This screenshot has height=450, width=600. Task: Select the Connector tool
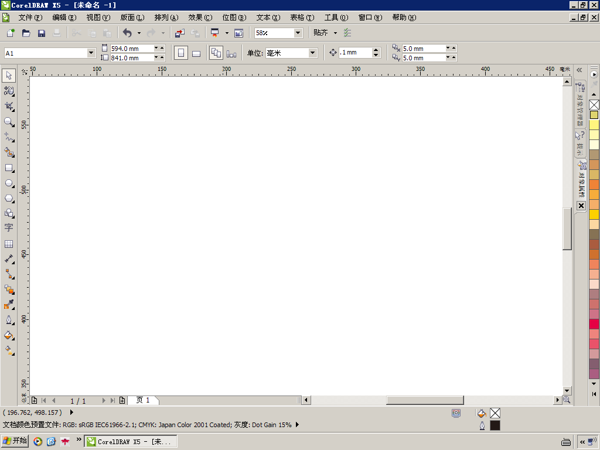click(x=9, y=274)
